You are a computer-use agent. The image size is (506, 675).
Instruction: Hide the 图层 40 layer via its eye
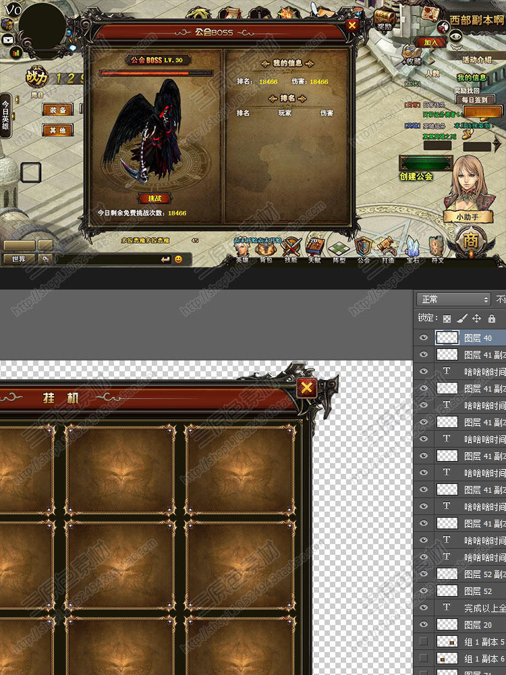click(424, 337)
